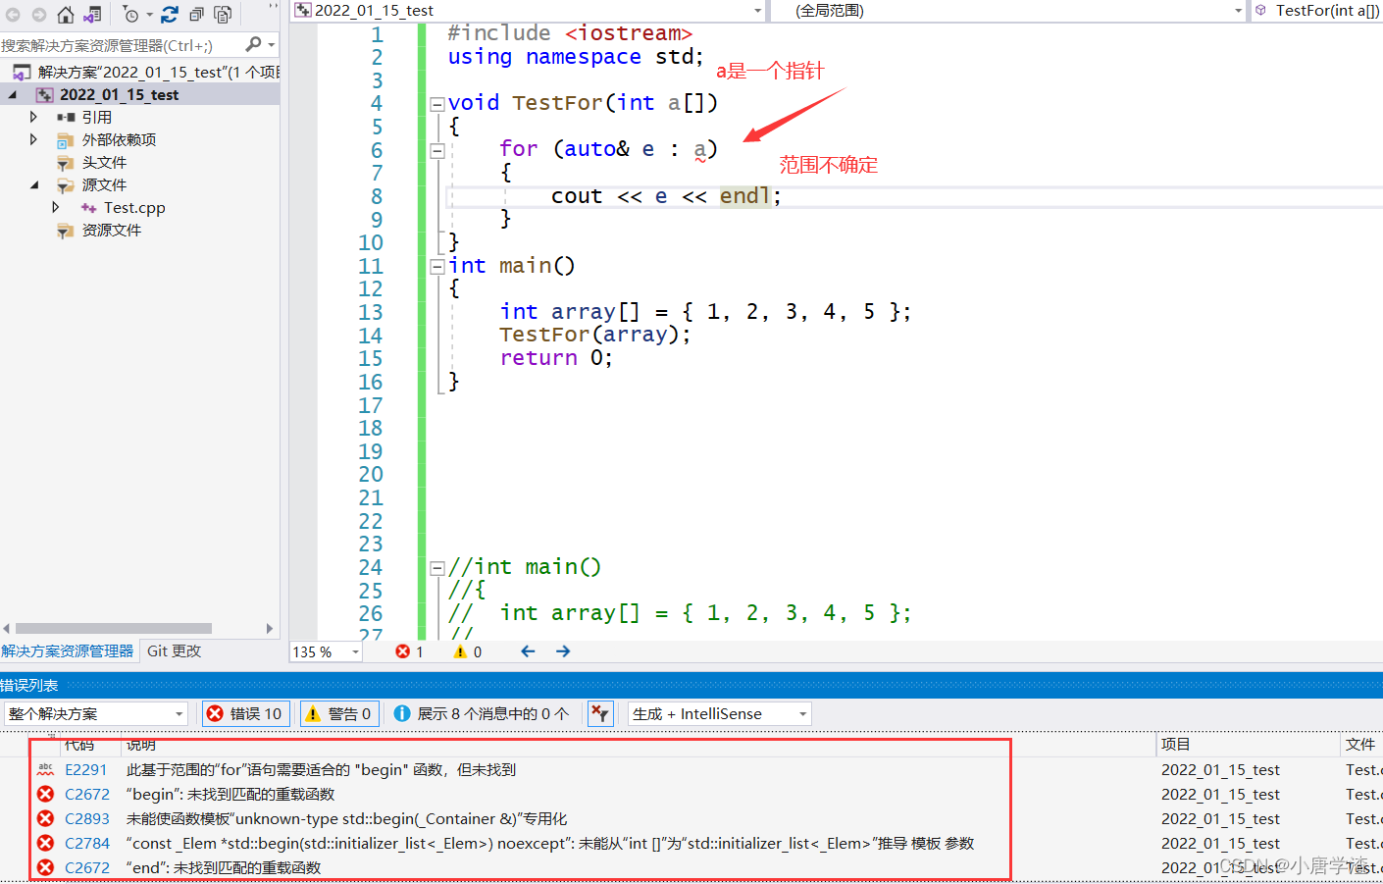
Task: Click the error icon on the "begin" C2672 row
Action: (45, 794)
